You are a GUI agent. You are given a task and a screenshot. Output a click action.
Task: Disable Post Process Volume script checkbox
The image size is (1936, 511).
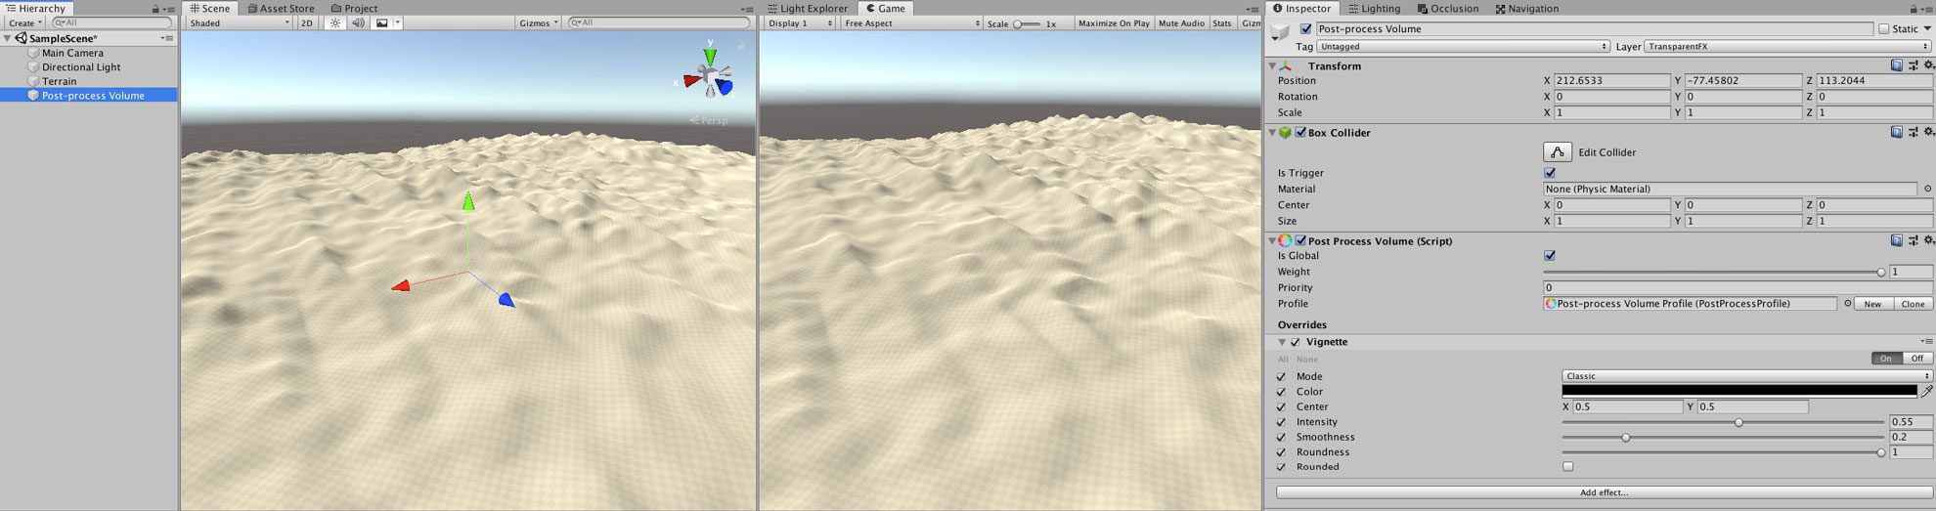point(1300,241)
